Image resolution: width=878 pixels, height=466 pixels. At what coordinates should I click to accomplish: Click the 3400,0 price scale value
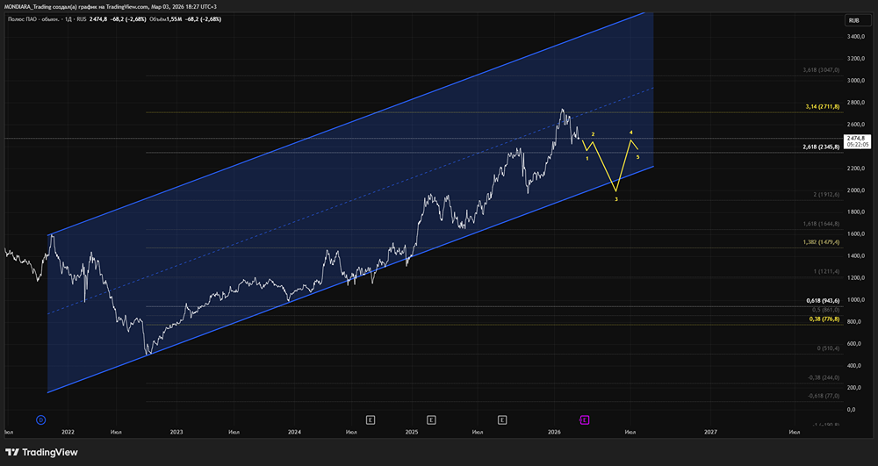(x=857, y=36)
